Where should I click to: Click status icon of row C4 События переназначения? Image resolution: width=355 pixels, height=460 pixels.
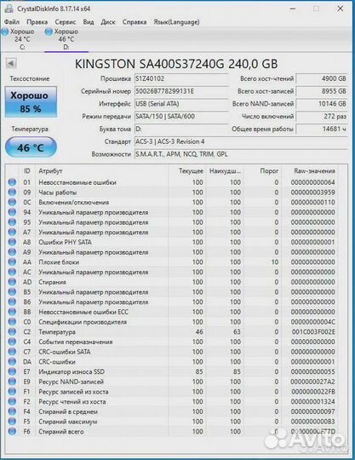(x=12, y=342)
